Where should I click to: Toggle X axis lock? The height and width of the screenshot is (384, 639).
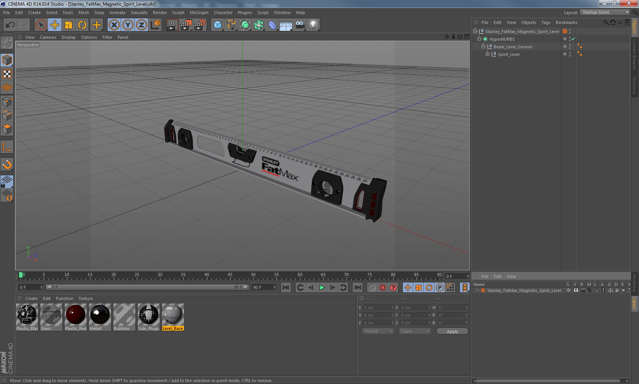[114, 25]
